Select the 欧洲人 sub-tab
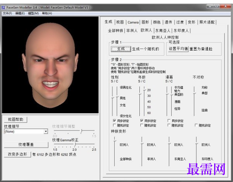Image resolution: width=233 pixels, height=182 pixels. (146, 30)
